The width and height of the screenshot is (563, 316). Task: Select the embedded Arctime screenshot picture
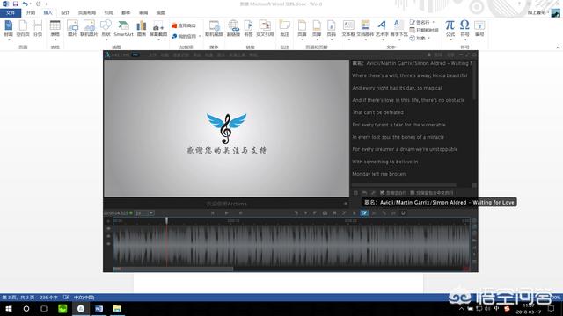click(290, 162)
